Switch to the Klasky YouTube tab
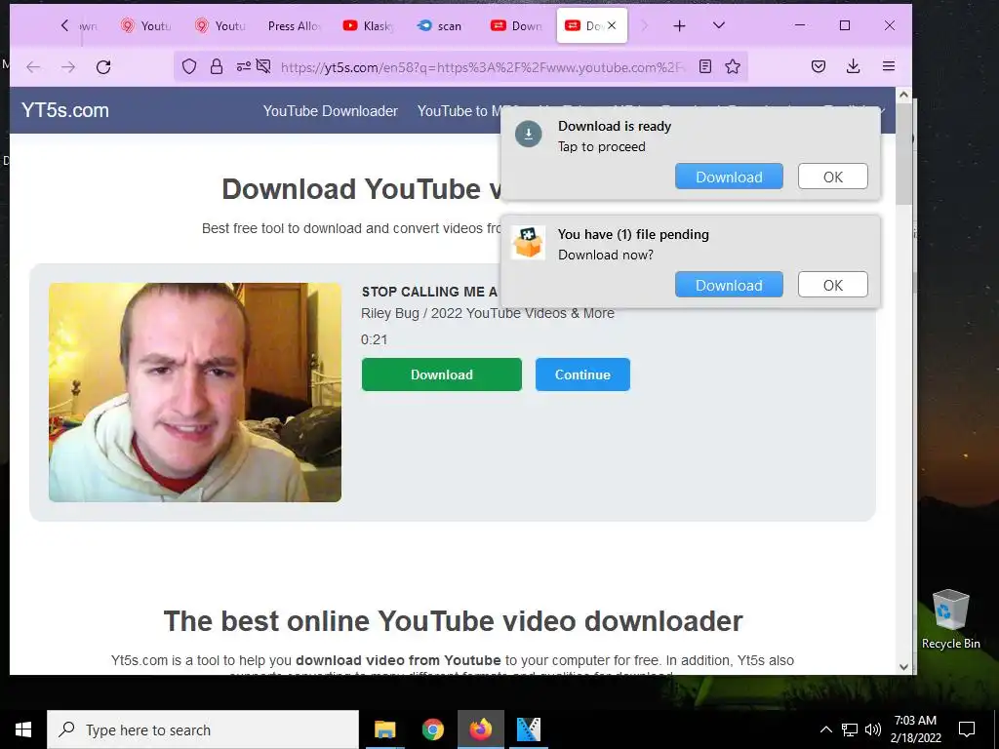Viewport: 999px width, 749px height. tap(368, 26)
